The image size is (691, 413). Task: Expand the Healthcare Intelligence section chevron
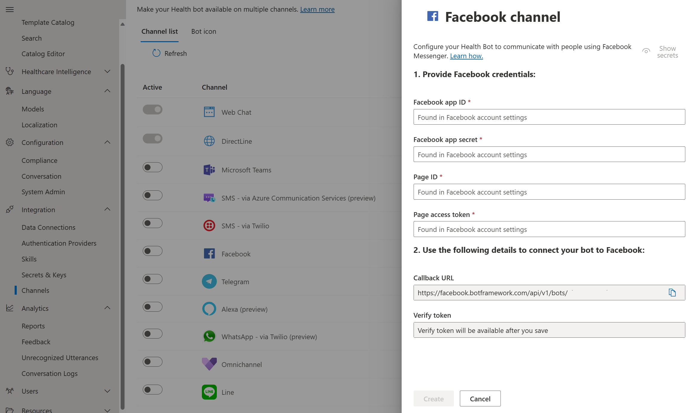108,71
